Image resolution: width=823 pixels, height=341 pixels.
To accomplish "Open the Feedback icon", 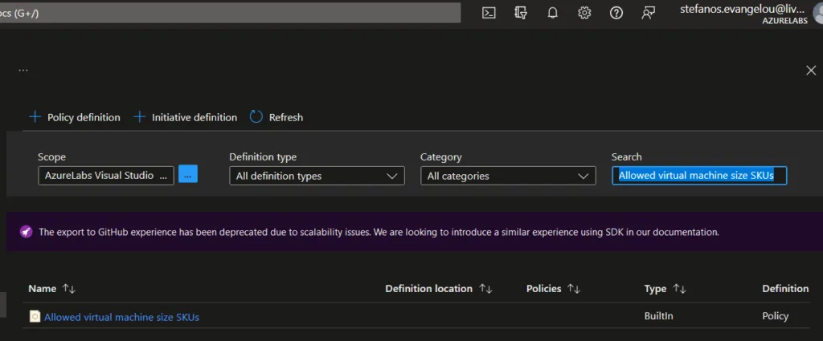I will [649, 13].
